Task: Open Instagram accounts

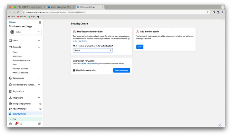Action: pyautogui.click(x=20, y=69)
